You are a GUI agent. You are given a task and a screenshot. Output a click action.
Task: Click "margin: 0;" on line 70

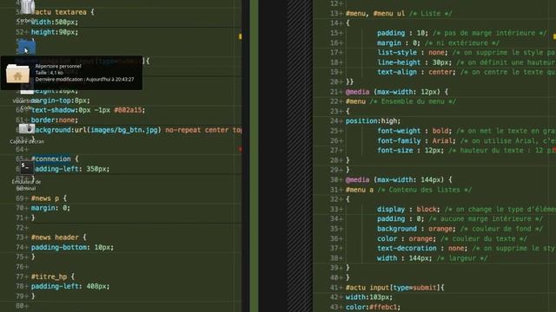[50, 208]
